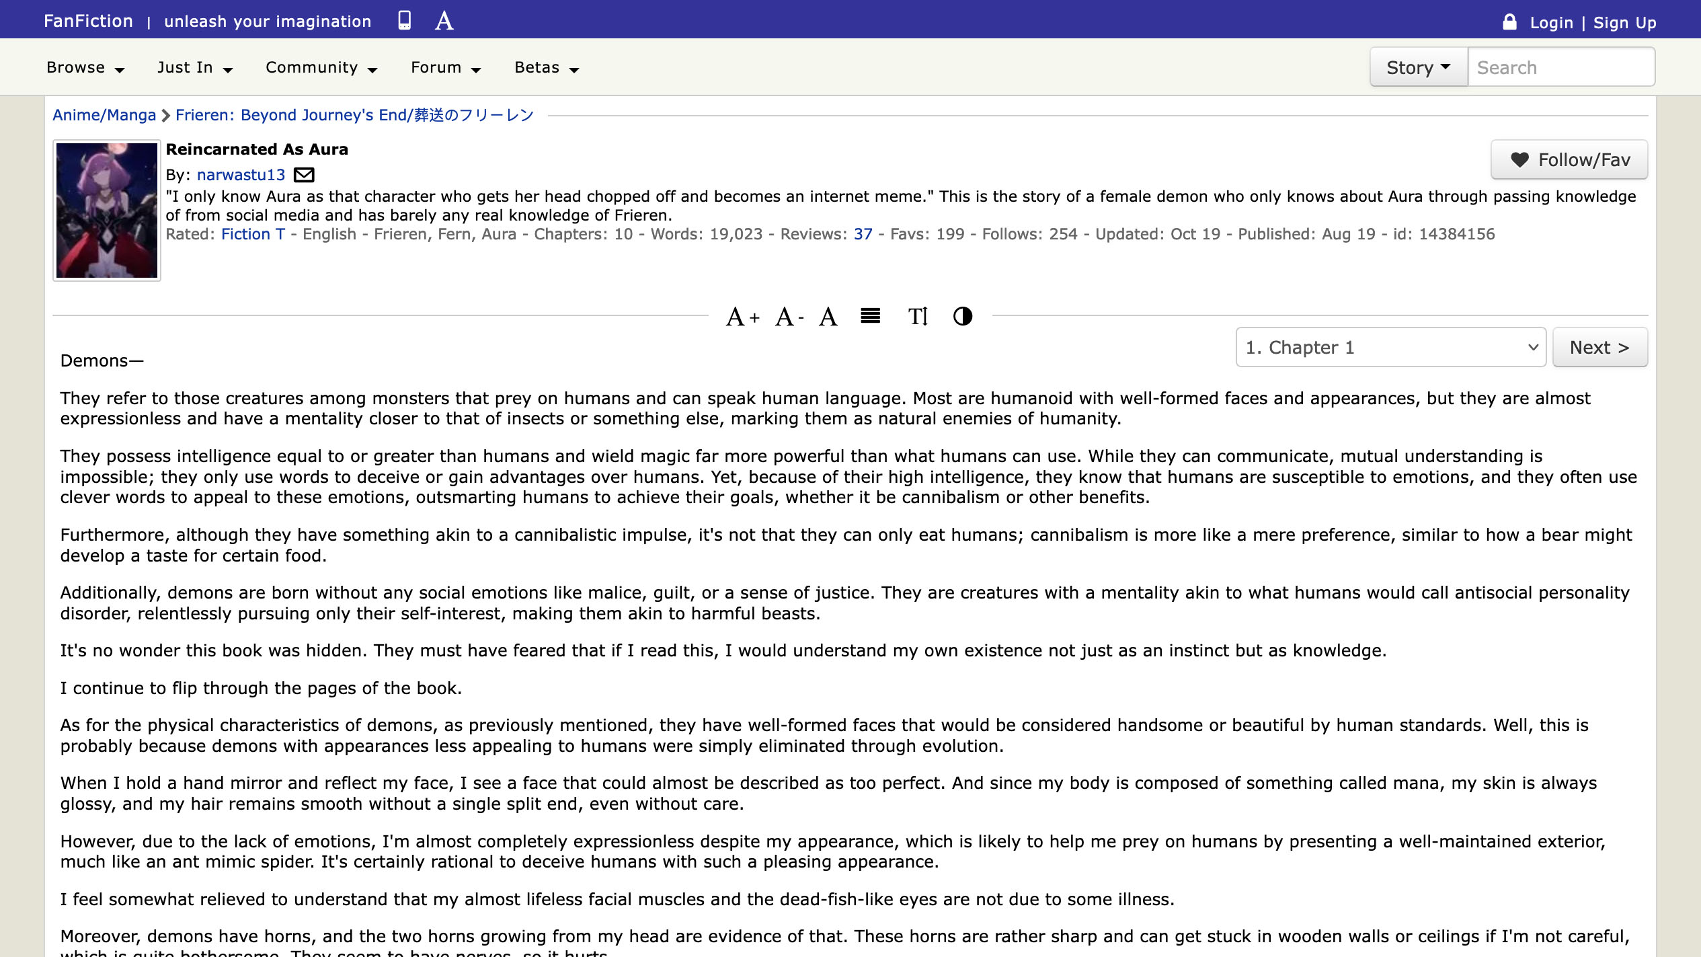Reset story font with plain A icon
The width and height of the screenshot is (1701, 957).
pos(828,316)
